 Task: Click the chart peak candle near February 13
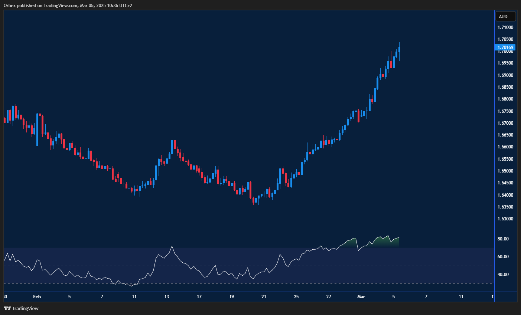173,145
